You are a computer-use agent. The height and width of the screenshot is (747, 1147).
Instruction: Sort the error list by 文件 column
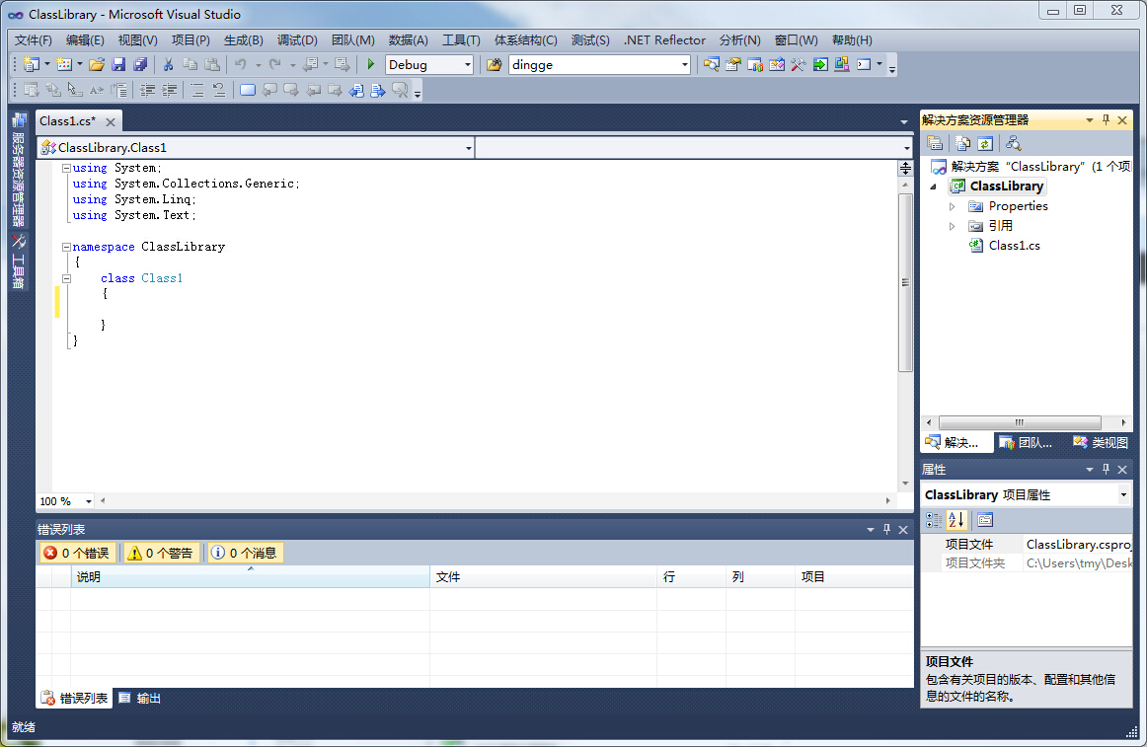coord(544,577)
